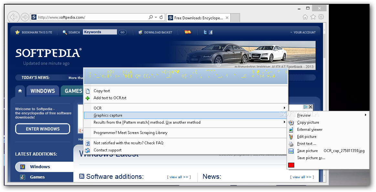Click the green plus Add text icon
Image resolution: width=376 pixels, height=192 pixels.
88,98
